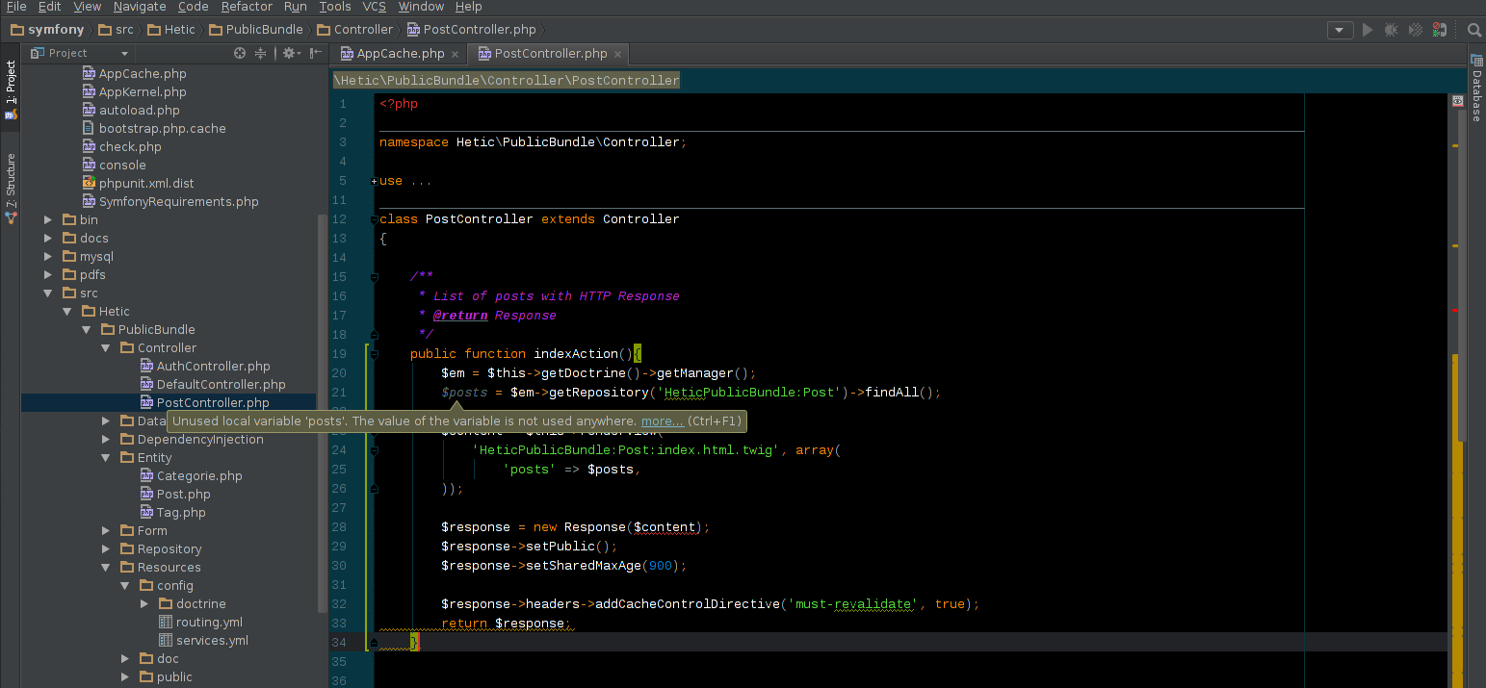
Task: Open the File menu
Action: click(16, 7)
